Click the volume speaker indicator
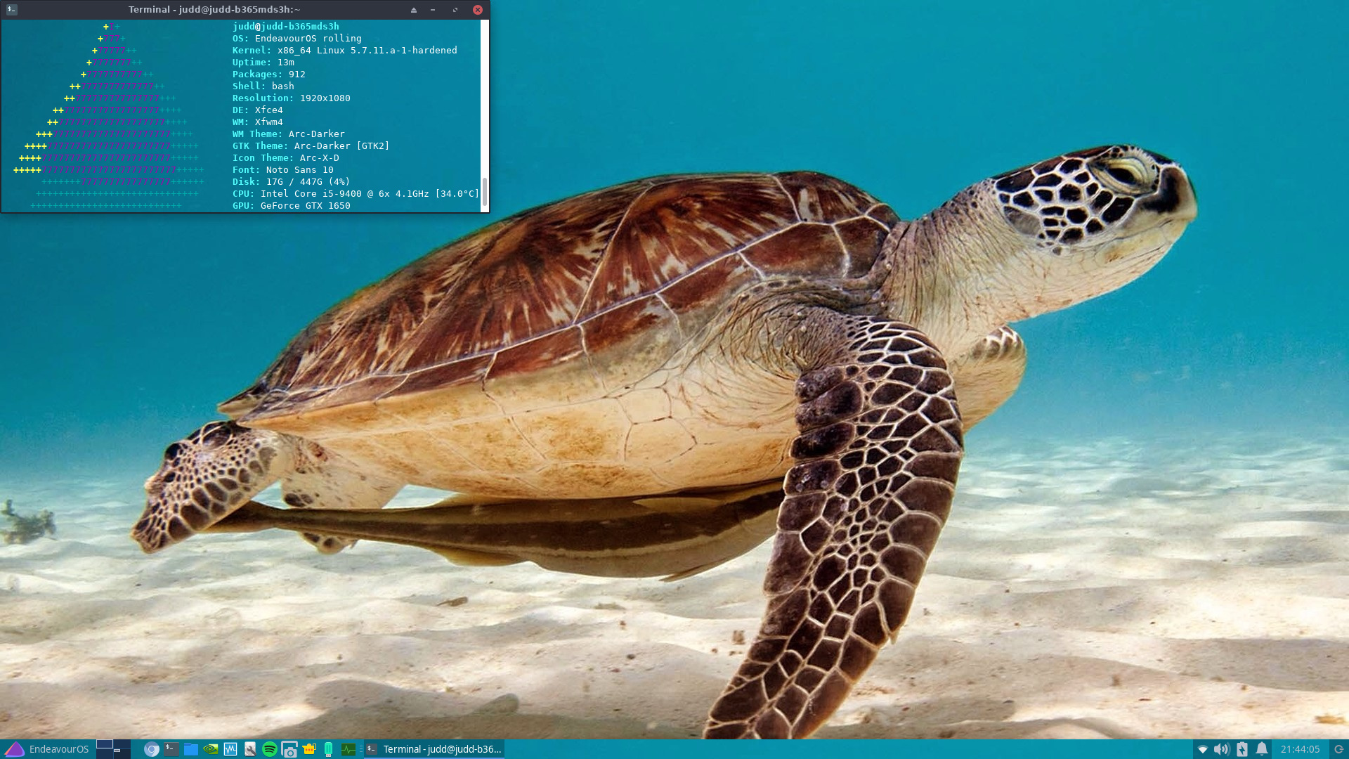The width and height of the screenshot is (1349, 759). [x=1221, y=749]
